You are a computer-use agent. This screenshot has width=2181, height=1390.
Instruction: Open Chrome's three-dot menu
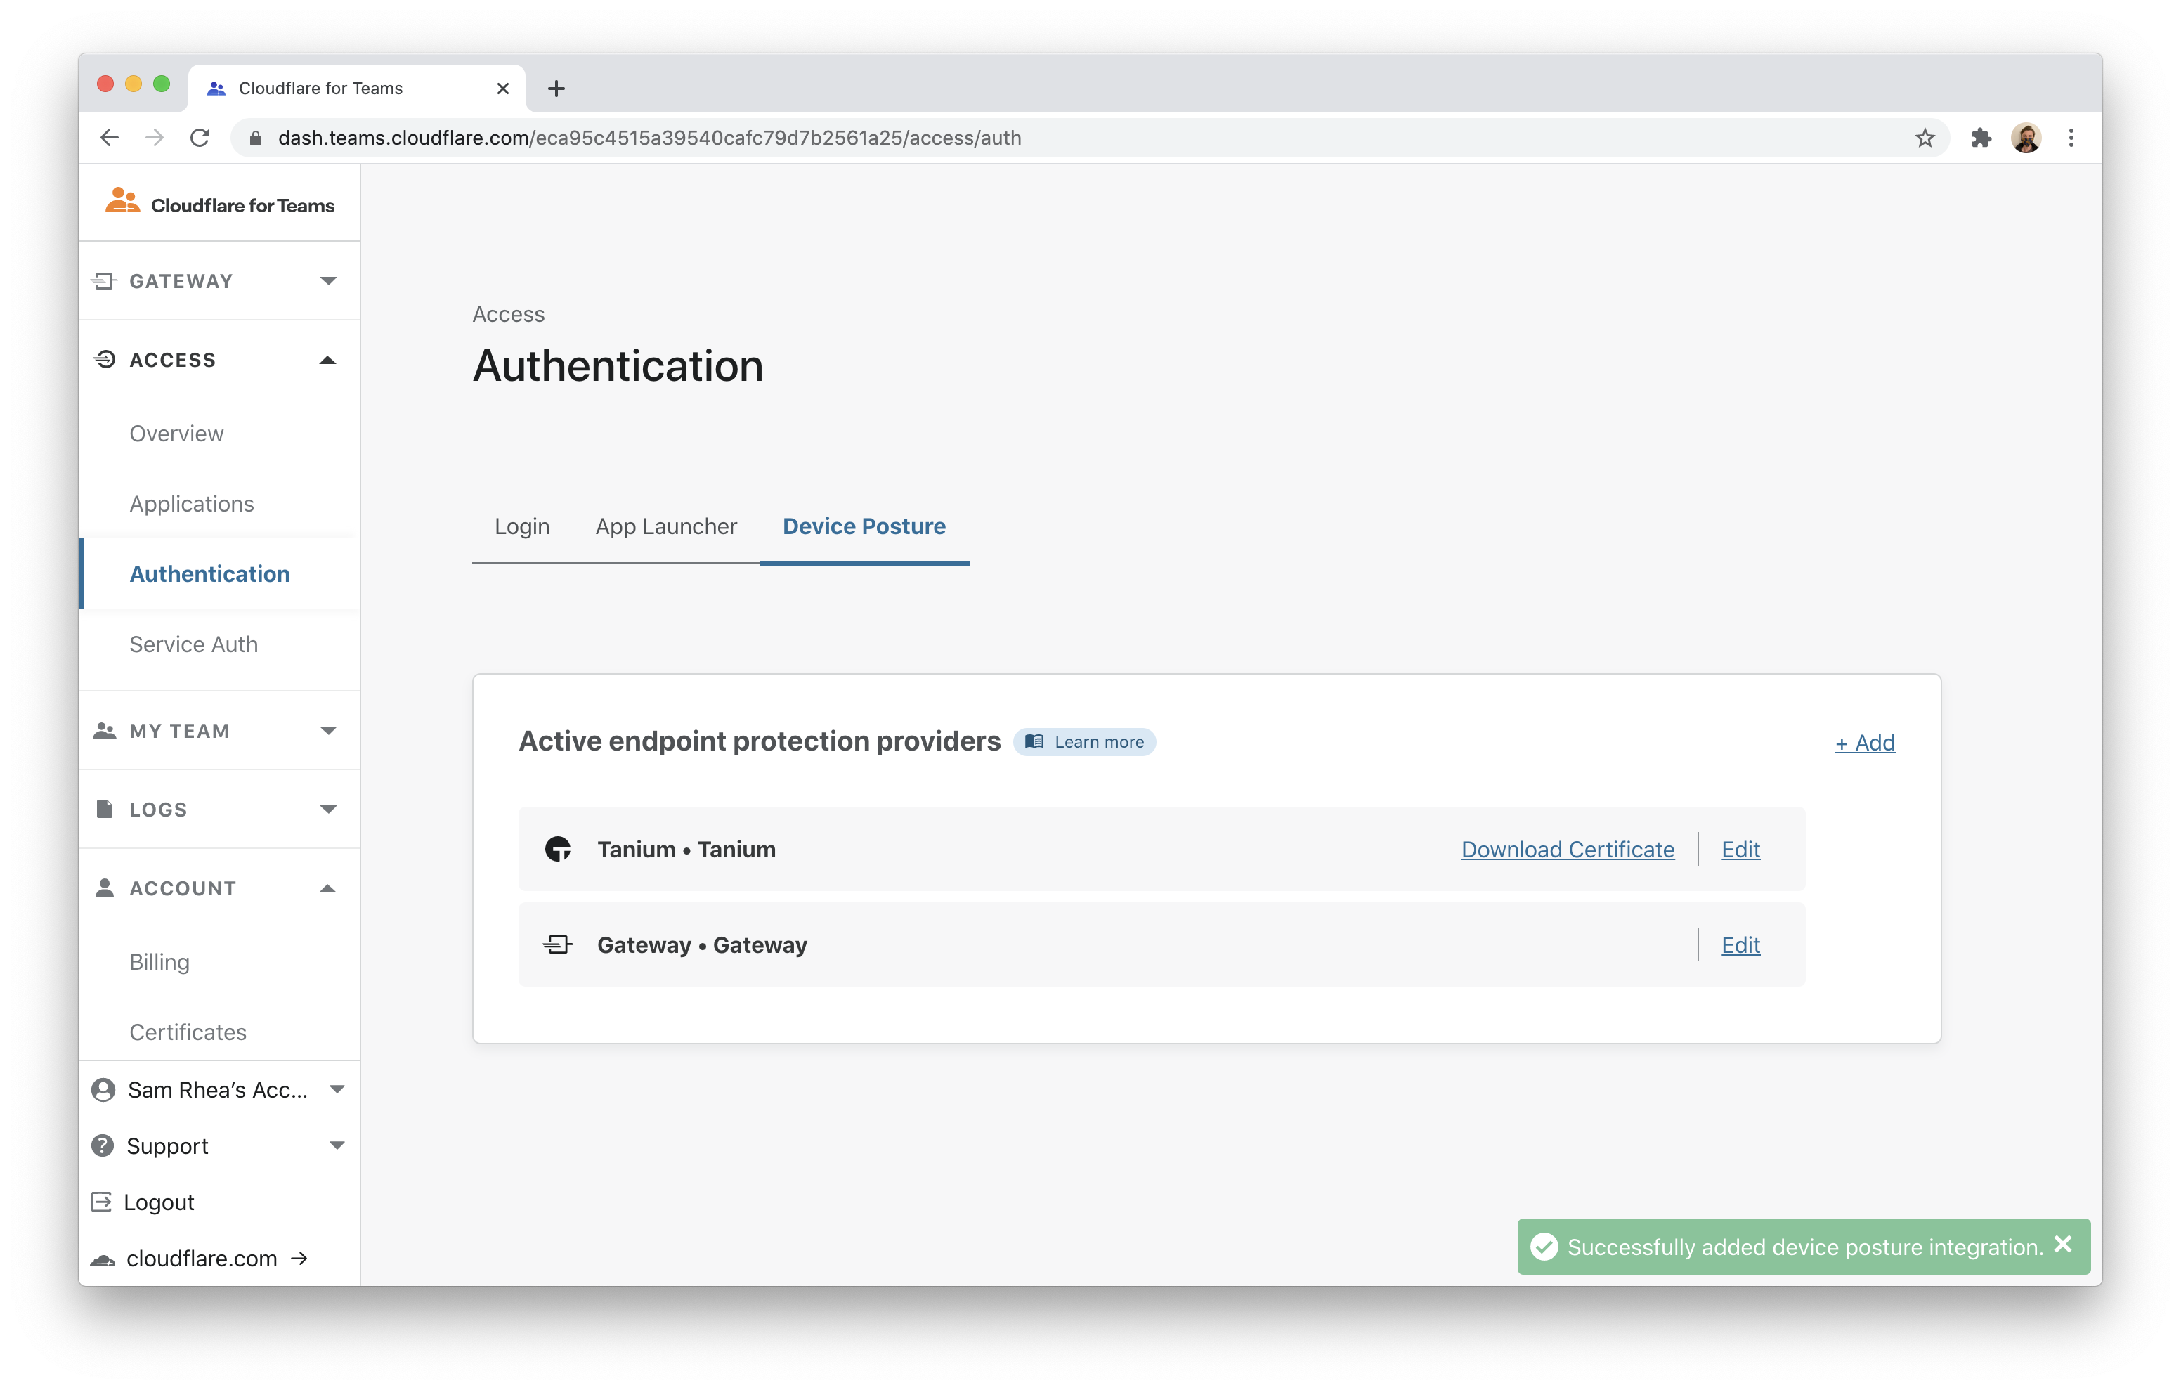point(2071,138)
